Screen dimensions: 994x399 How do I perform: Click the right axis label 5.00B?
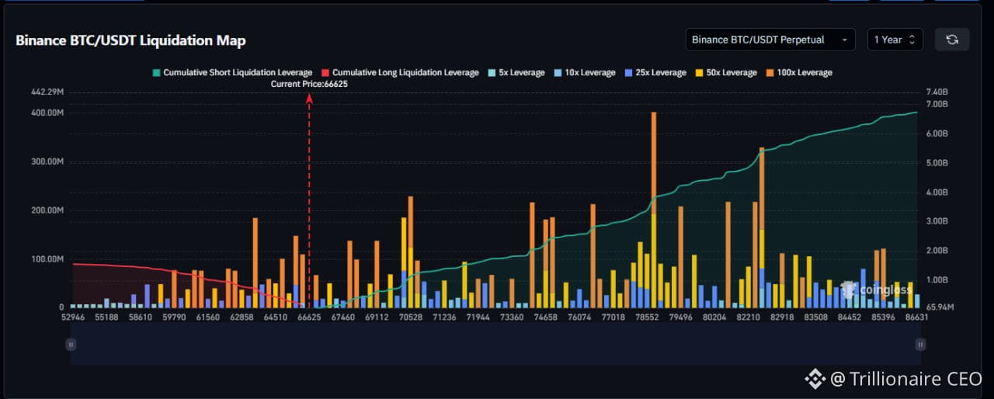937,163
